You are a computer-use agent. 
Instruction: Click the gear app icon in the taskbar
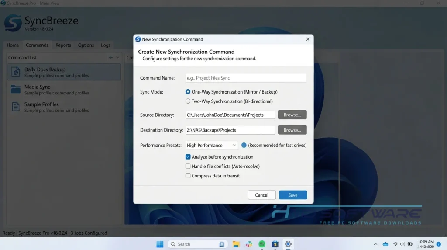pos(288,244)
